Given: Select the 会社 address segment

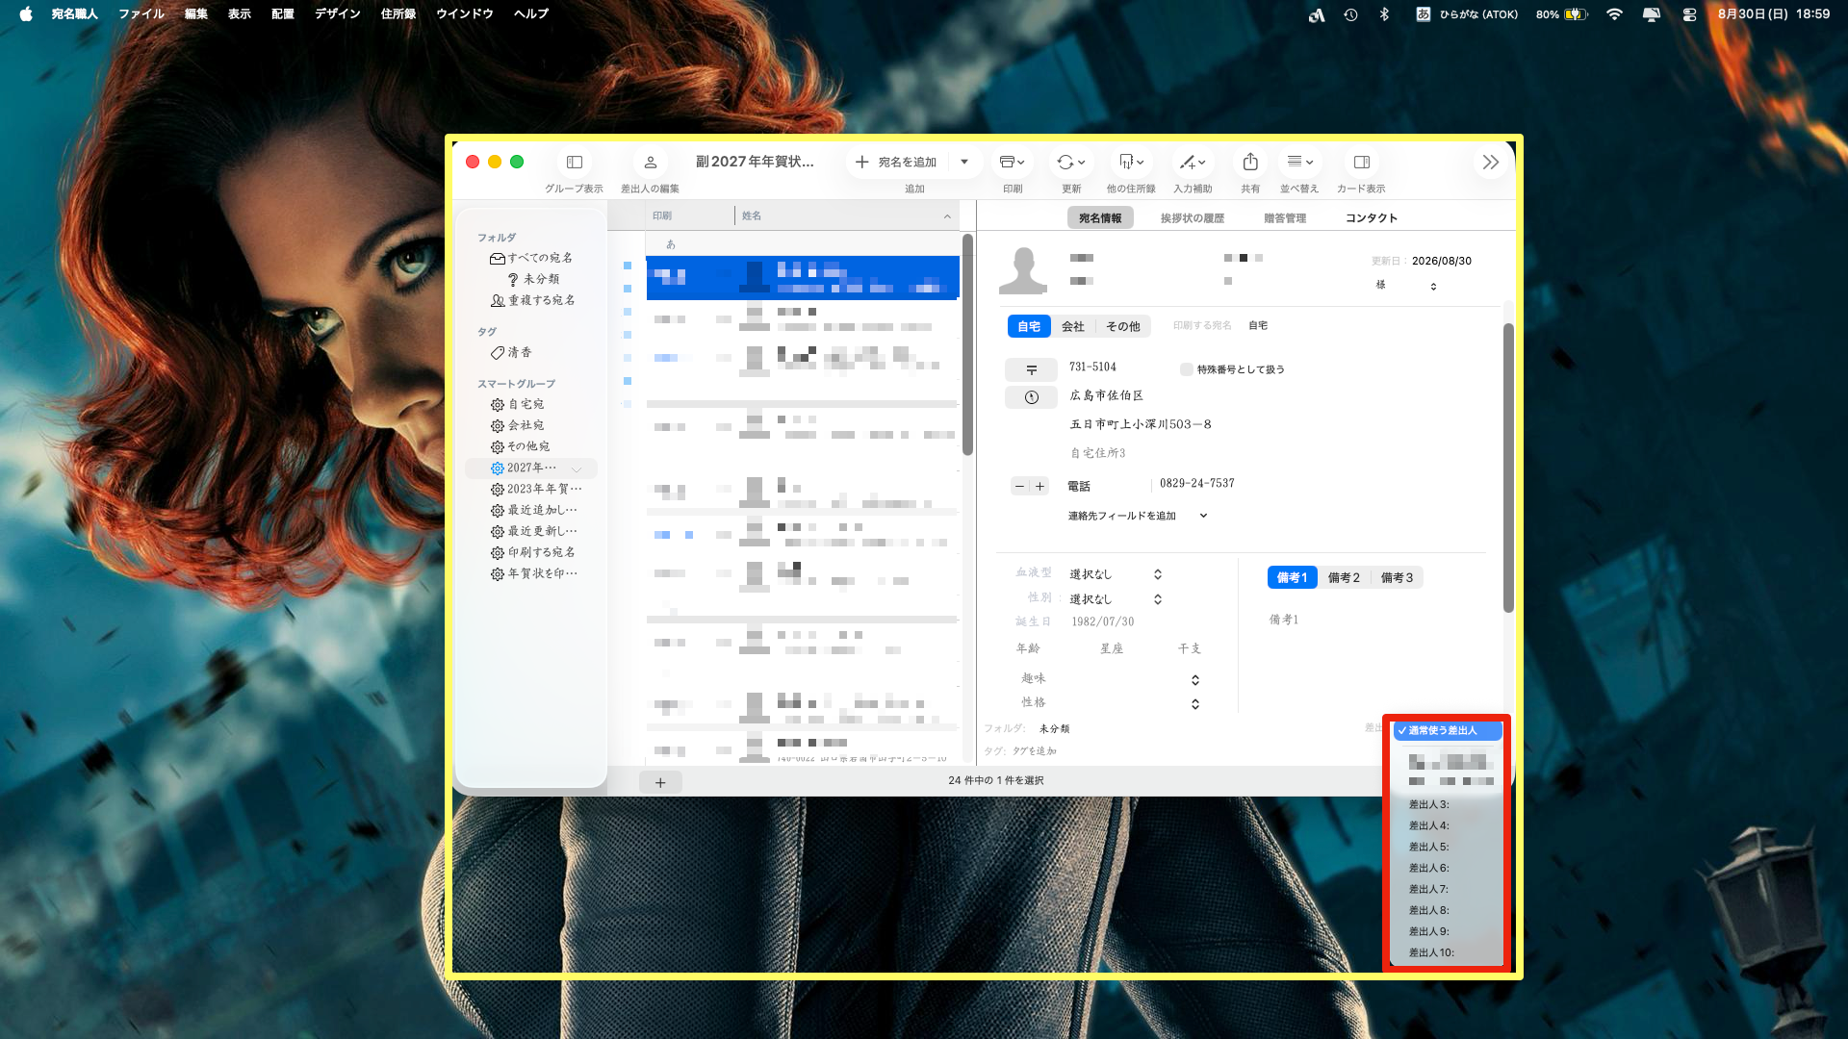Looking at the screenshot, I should tap(1073, 326).
